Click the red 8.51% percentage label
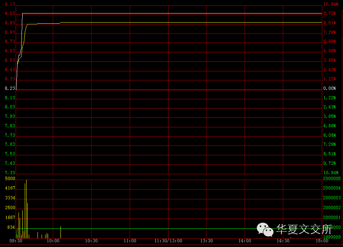 (x=330, y=23)
